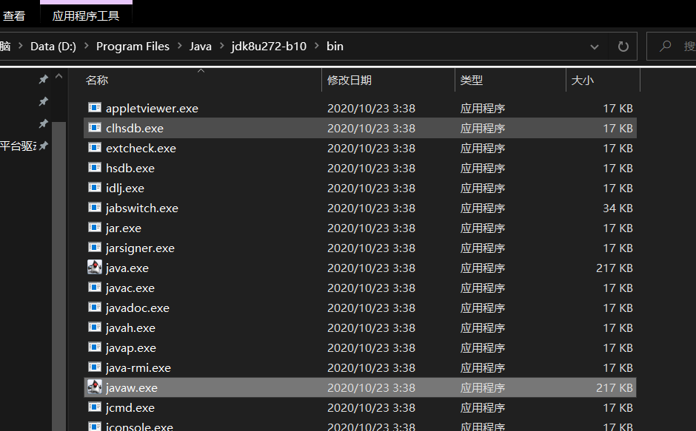696x431 pixels.
Task: Select the idlj.exe file name
Action: click(x=124, y=188)
